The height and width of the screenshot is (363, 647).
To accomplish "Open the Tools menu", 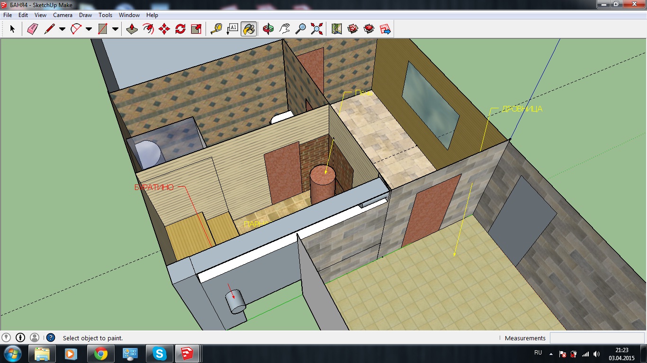I will pos(105,15).
